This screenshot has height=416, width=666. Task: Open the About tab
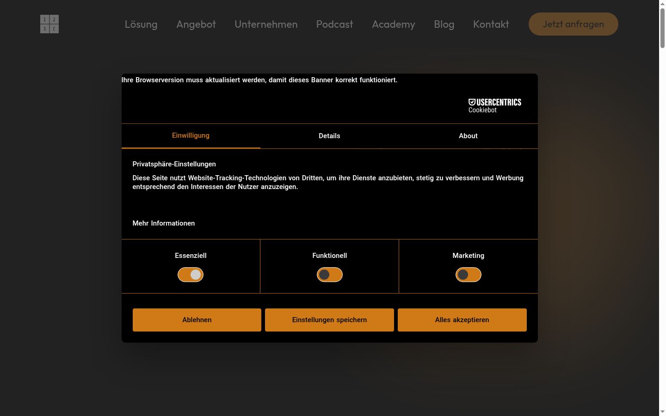(468, 136)
